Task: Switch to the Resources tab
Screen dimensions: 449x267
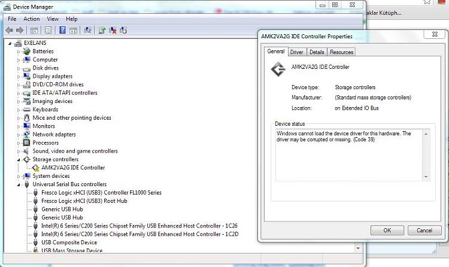Action: pos(341,52)
